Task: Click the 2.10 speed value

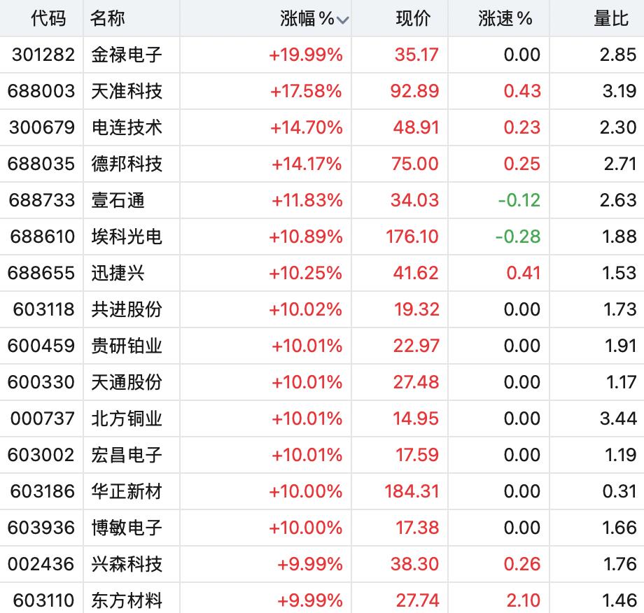Action: (524, 600)
